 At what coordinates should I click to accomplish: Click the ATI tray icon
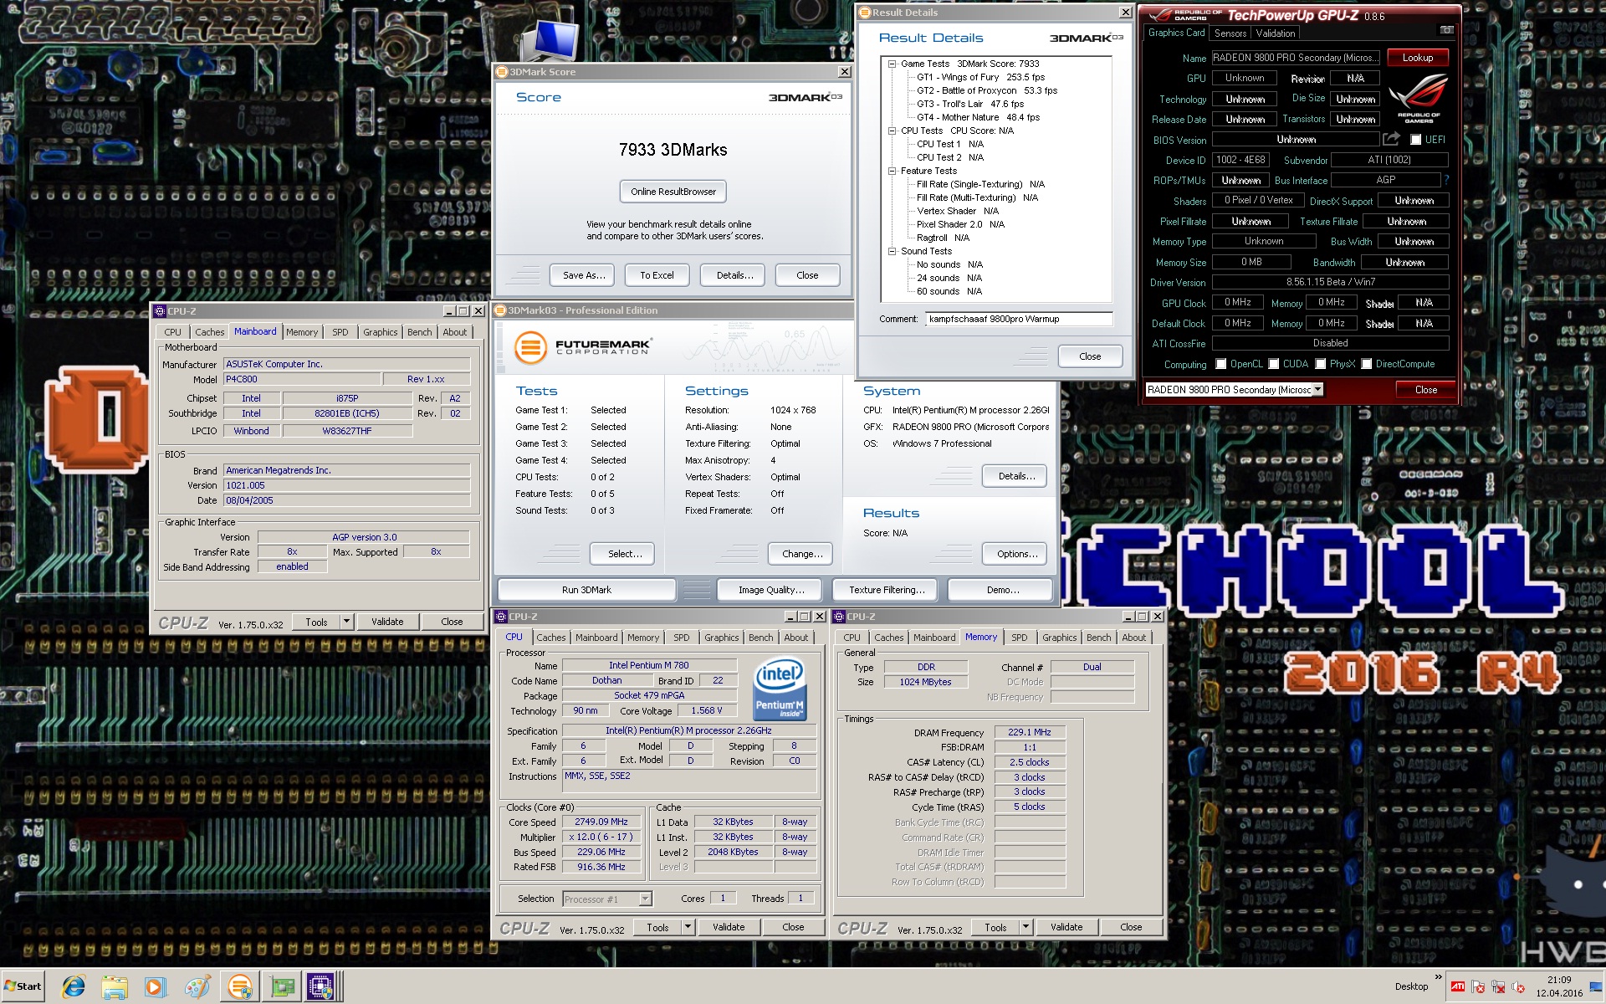1458,986
